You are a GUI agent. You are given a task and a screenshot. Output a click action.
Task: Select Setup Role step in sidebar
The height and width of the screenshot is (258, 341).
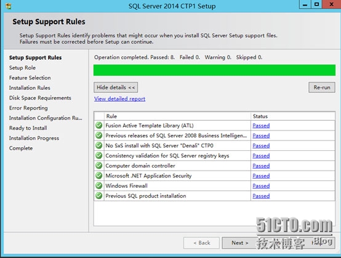click(22, 68)
